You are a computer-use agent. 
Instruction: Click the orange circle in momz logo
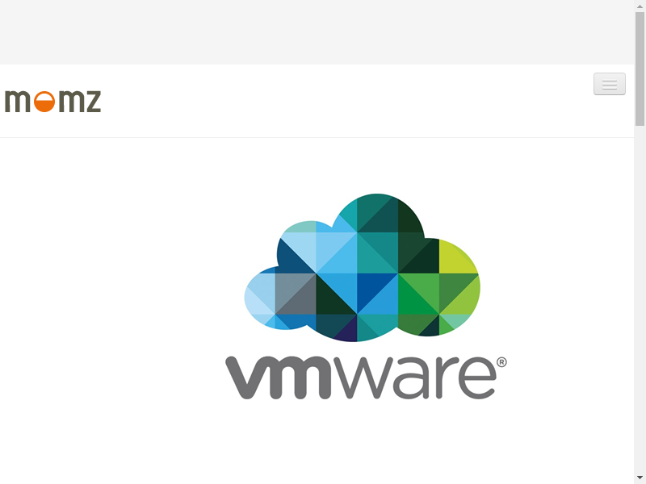pos(44,102)
